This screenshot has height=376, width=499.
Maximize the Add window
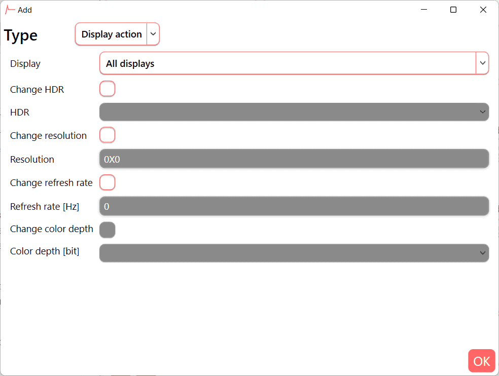453,10
